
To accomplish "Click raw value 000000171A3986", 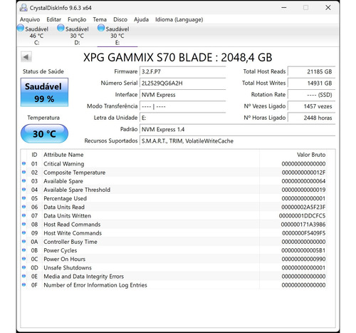I will pyautogui.click(x=303, y=225).
